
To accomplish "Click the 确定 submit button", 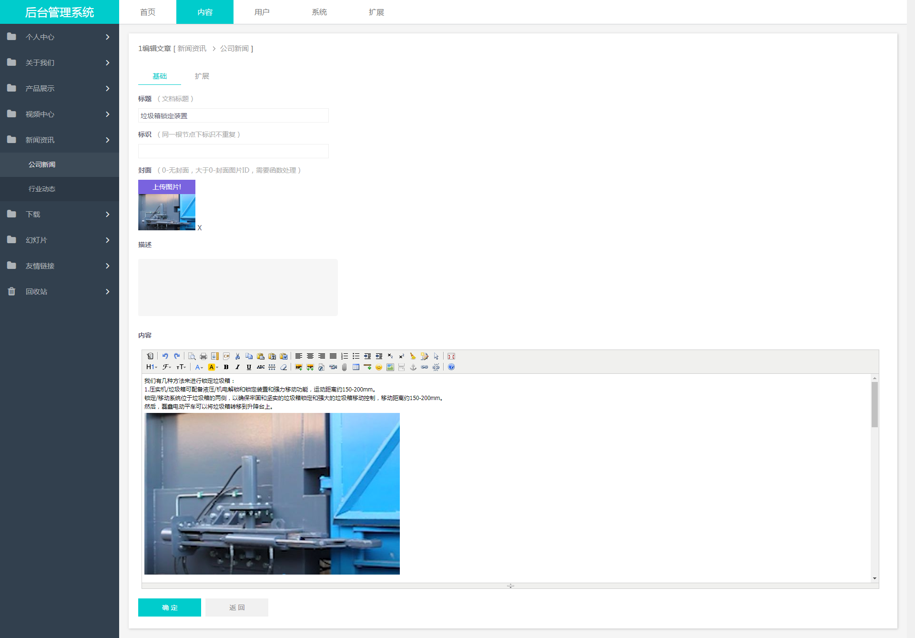I will pos(170,607).
